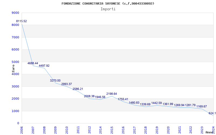Select the 2014 year on the x-axis

click(x=100, y=130)
